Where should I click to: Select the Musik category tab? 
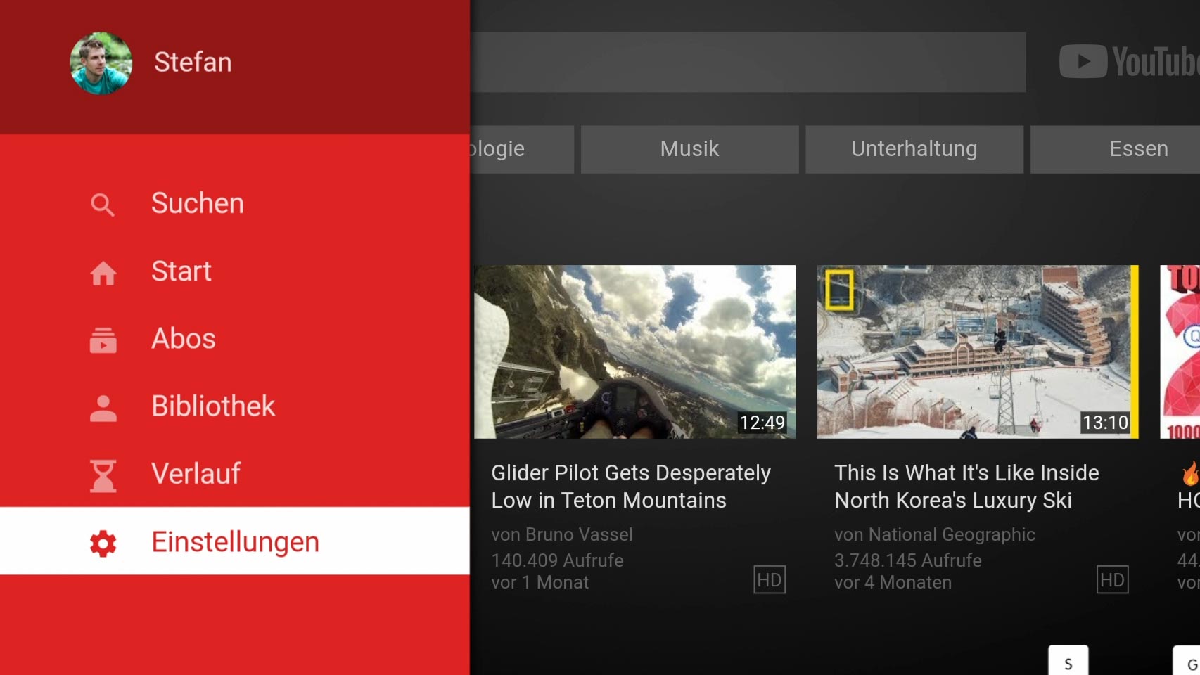pyautogui.click(x=689, y=149)
